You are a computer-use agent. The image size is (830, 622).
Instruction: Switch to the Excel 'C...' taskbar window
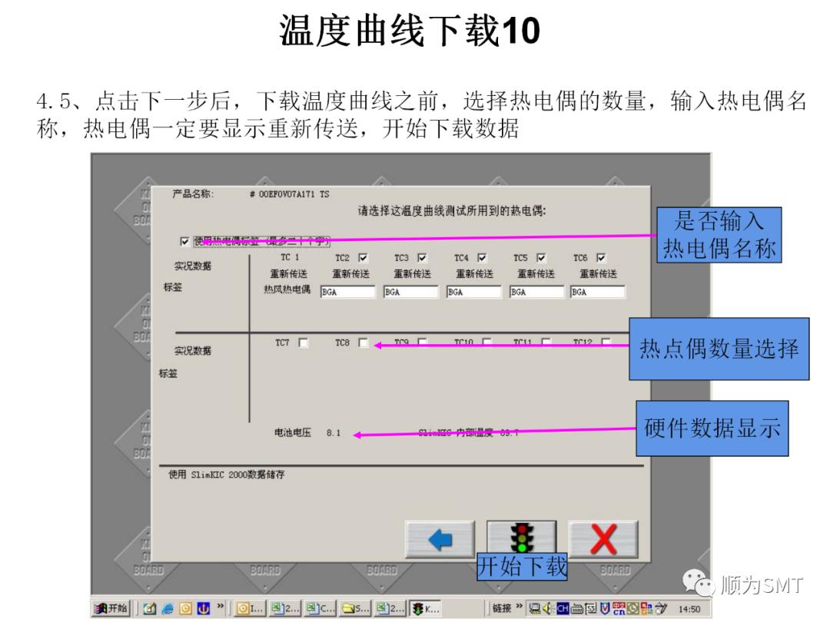[320, 609]
